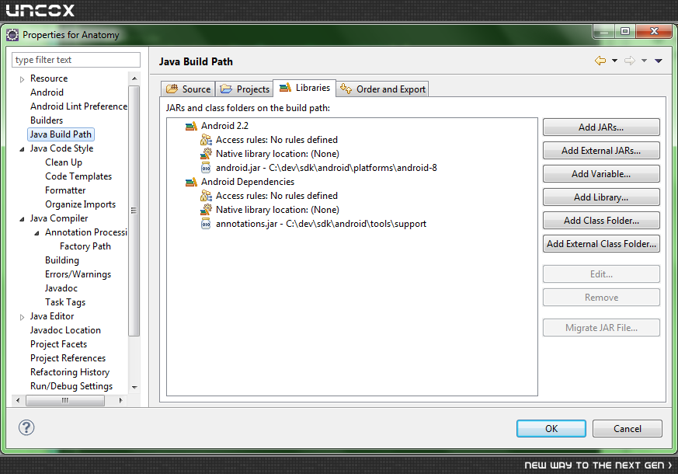Image resolution: width=678 pixels, height=474 pixels.
Task: Open the view menu triangle in header
Action: (658, 61)
